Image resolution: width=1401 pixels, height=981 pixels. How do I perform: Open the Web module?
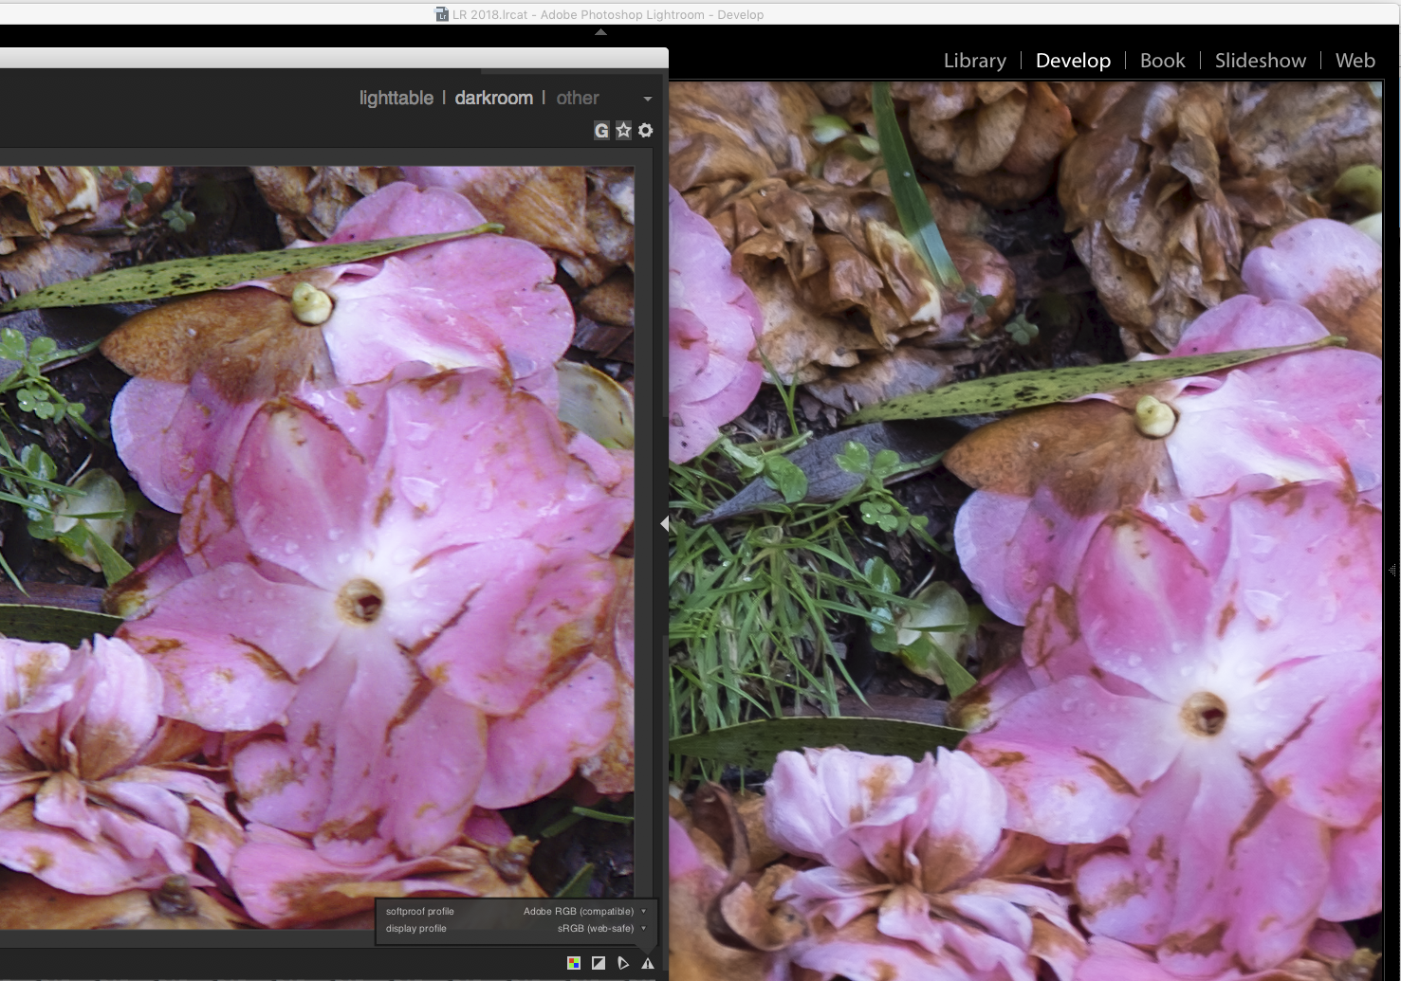[1355, 61]
